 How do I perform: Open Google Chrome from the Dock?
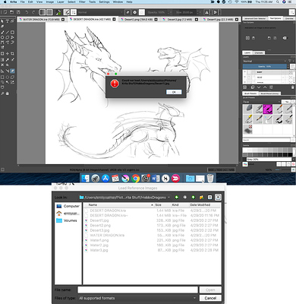pos(135,179)
